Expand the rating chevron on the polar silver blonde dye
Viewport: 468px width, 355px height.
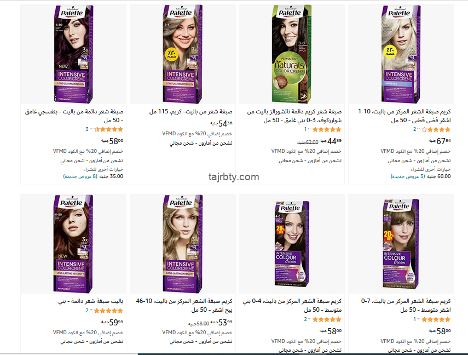pos(418,129)
